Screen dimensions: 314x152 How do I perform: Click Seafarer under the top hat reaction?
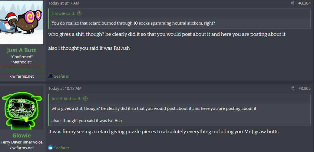tap(61, 76)
